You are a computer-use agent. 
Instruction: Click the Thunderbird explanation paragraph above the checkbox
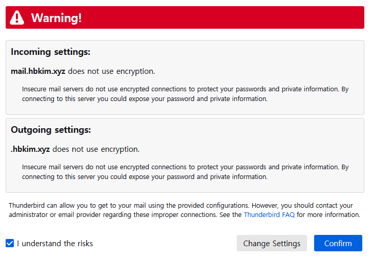pos(184,210)
